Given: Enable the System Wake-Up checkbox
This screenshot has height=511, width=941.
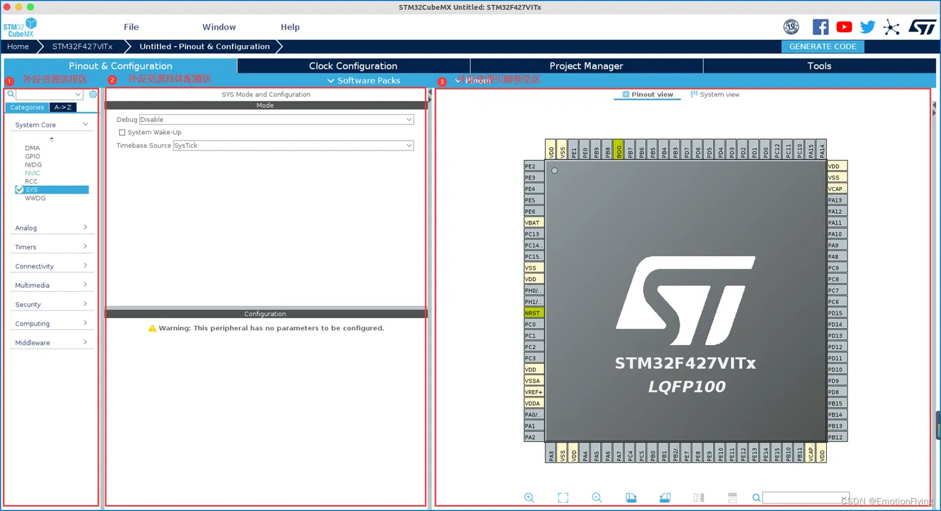Looking at the screenshot, I should pyautogui.click(x=122, y=132).
